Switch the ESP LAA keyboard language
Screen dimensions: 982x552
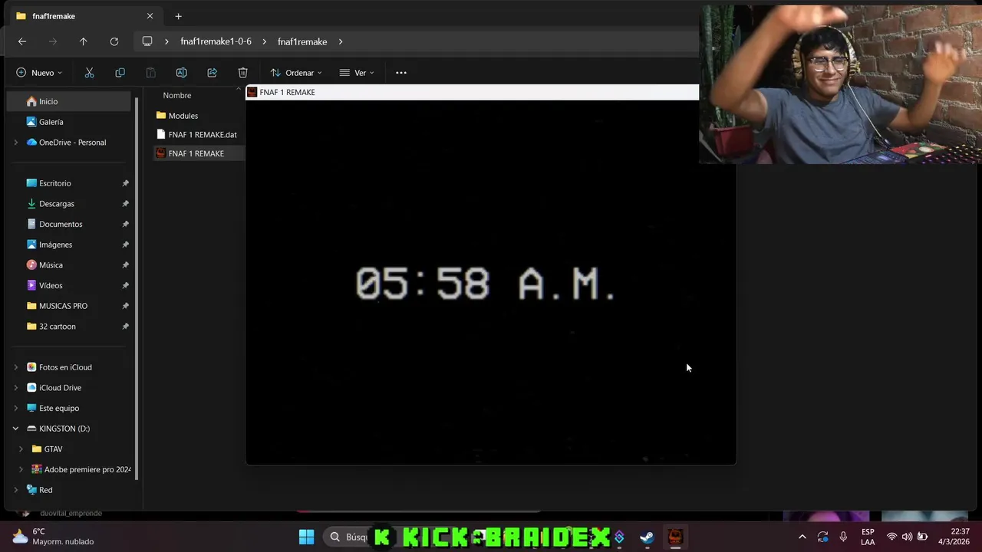point(868,537)
